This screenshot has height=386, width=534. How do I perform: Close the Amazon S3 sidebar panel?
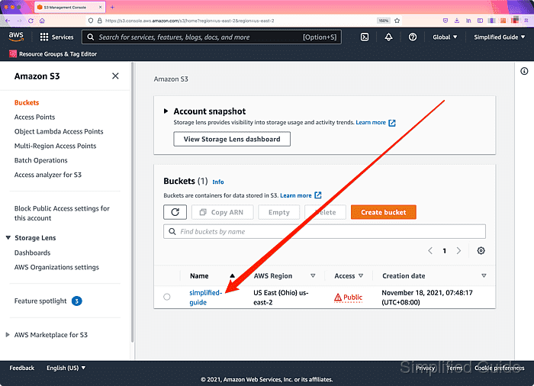[x=115, y=76]
